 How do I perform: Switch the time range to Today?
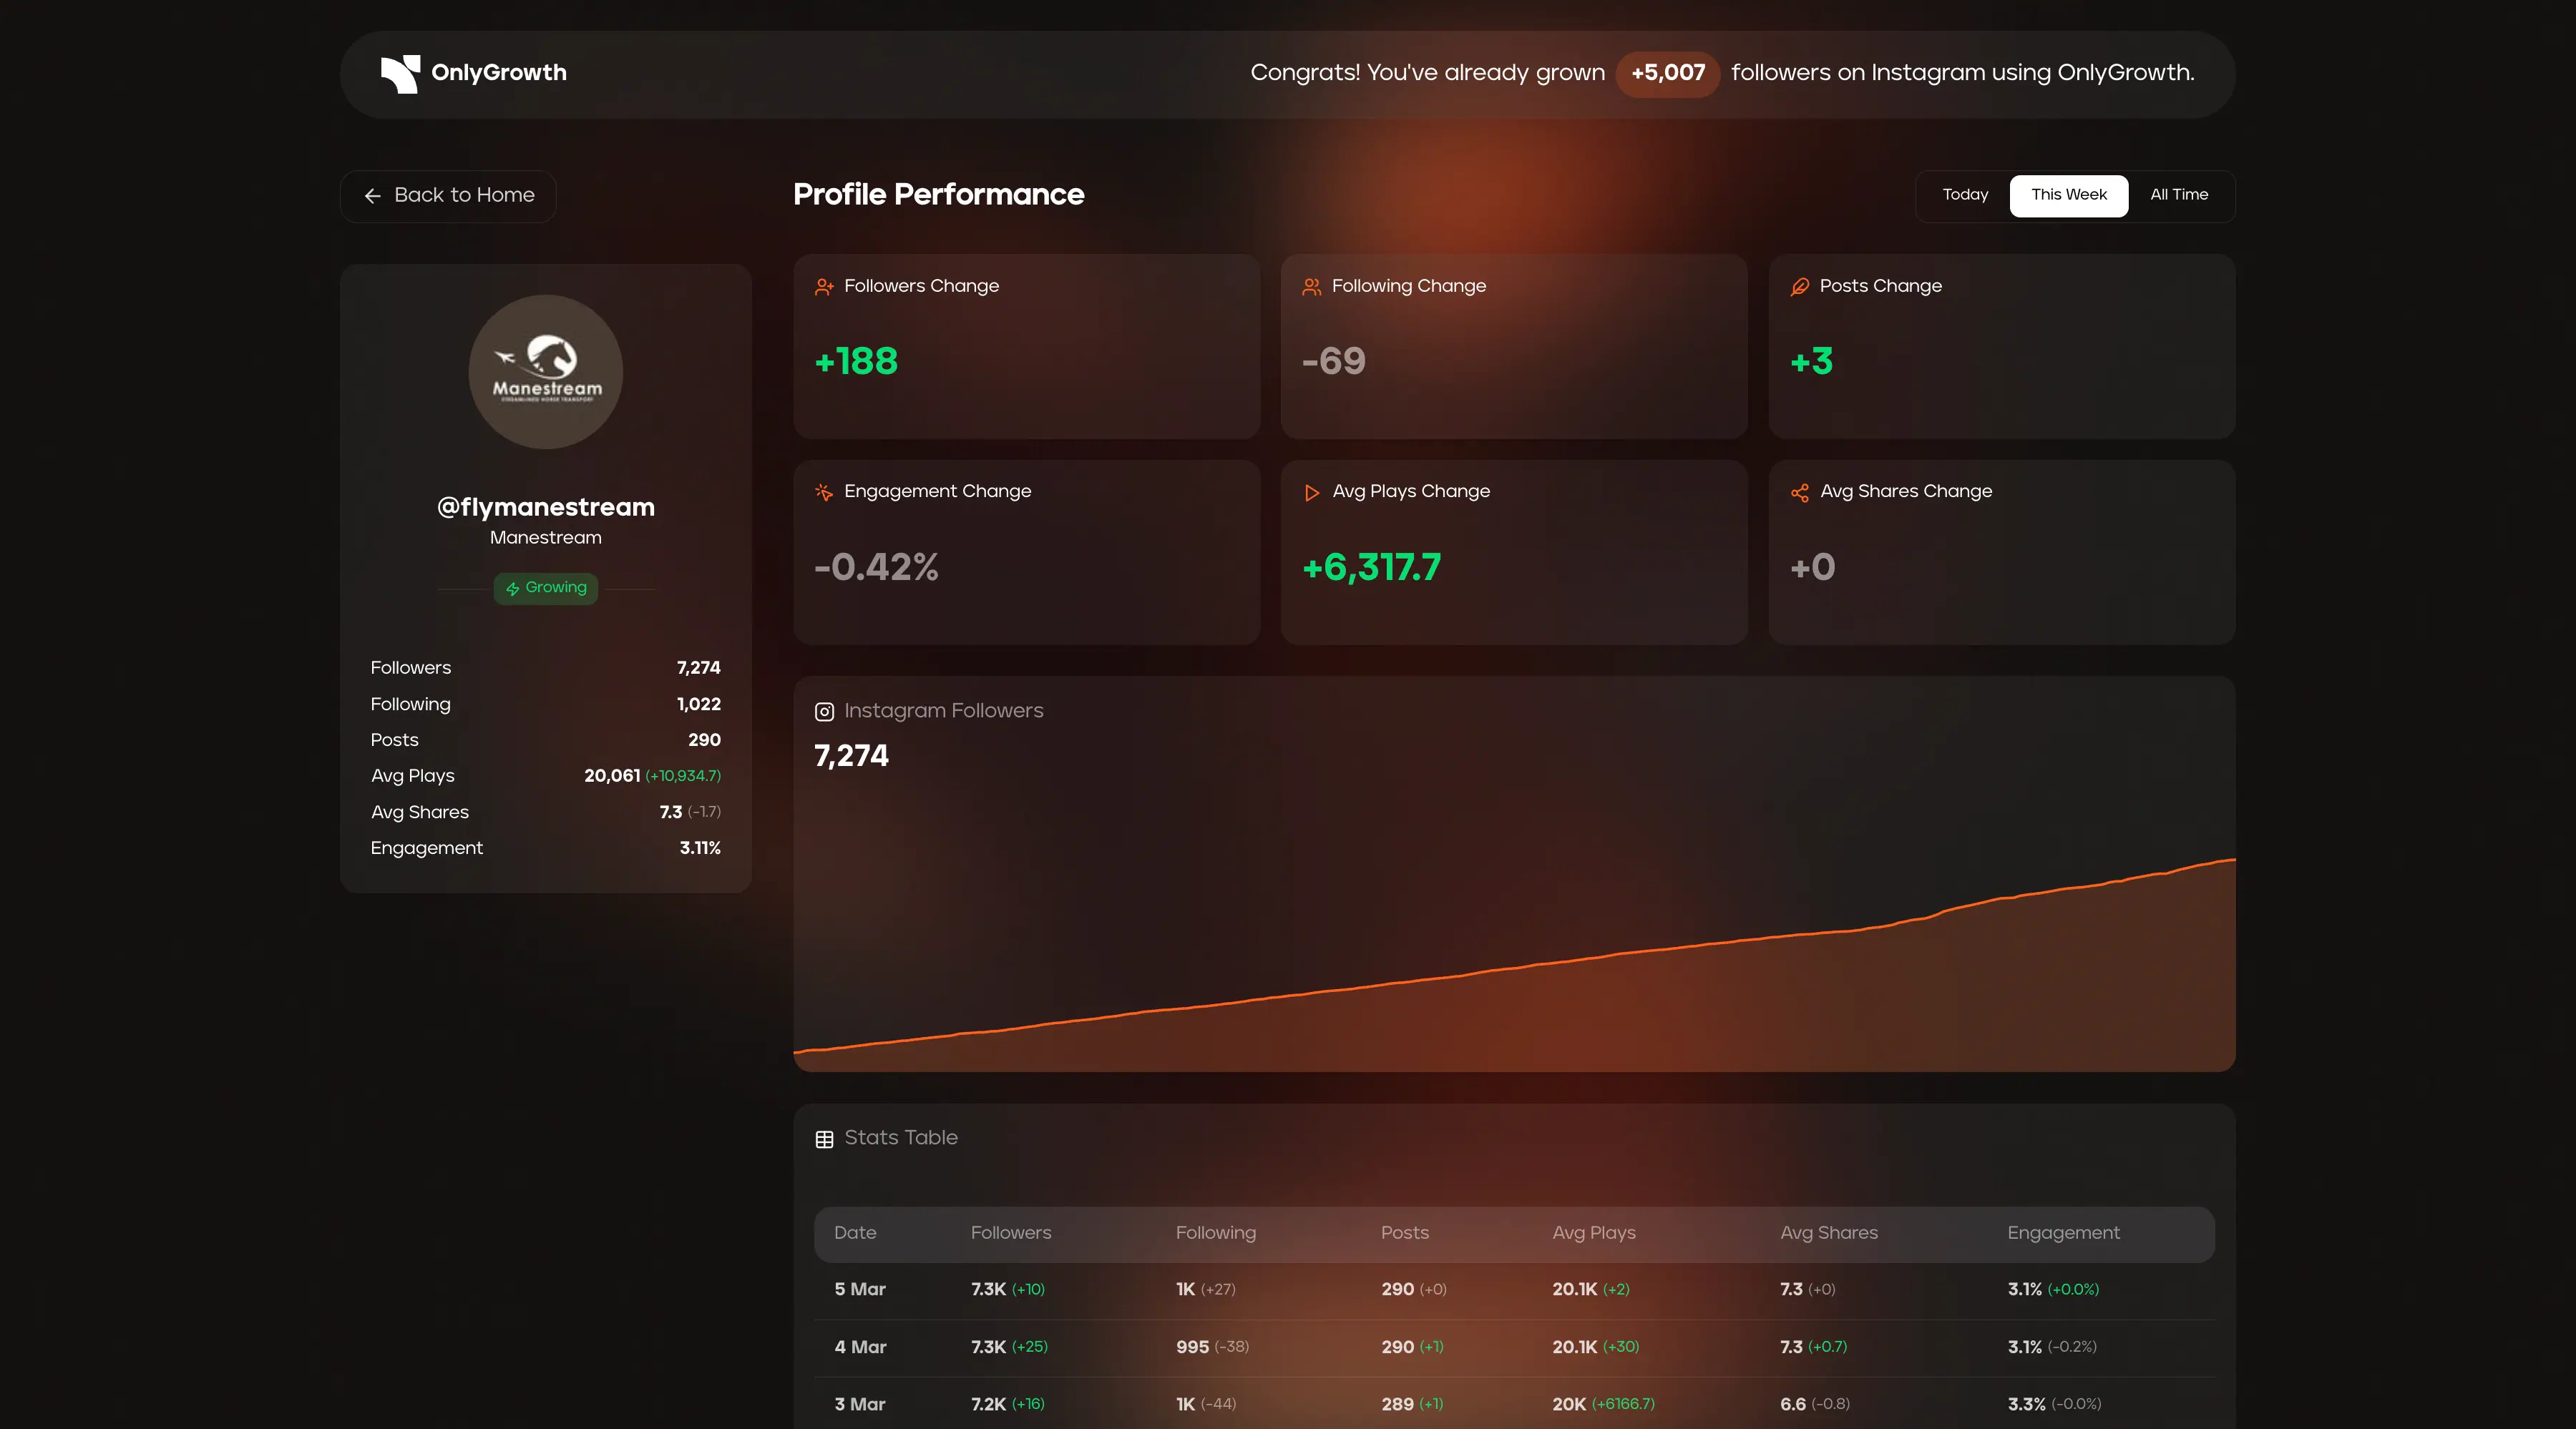click(1964, 195)
